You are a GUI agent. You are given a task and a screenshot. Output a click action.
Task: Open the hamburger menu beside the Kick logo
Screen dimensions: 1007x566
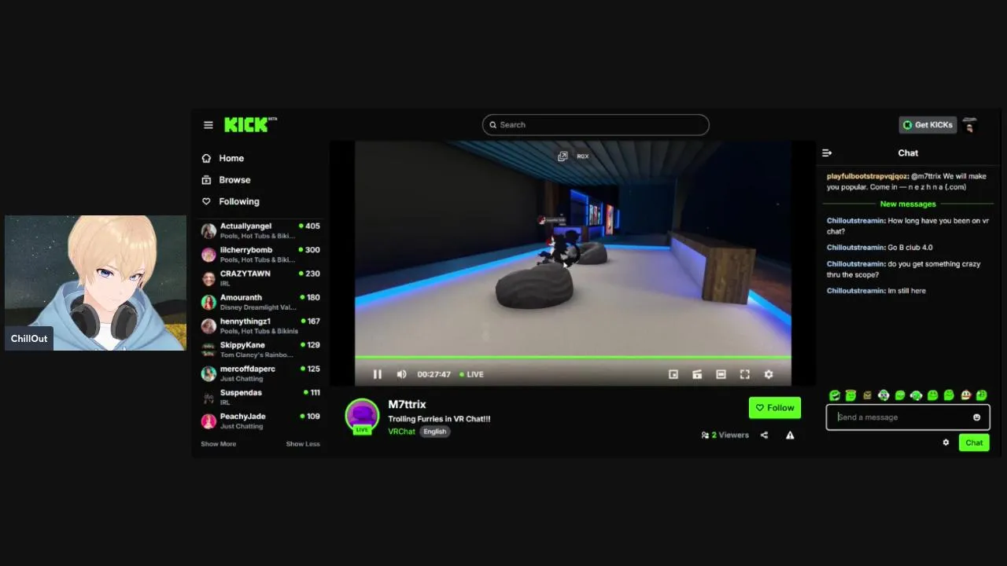[208, 125]
